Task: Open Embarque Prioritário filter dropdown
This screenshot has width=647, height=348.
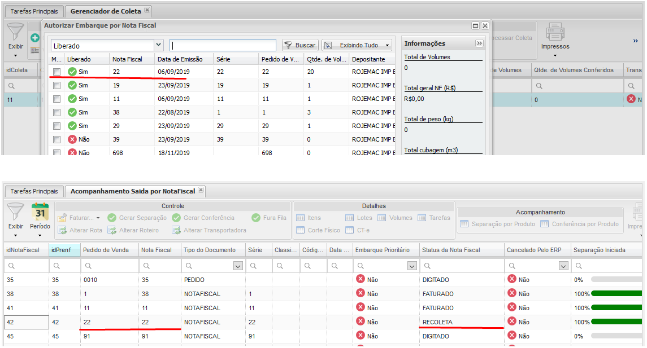Action: pos(412,266)
